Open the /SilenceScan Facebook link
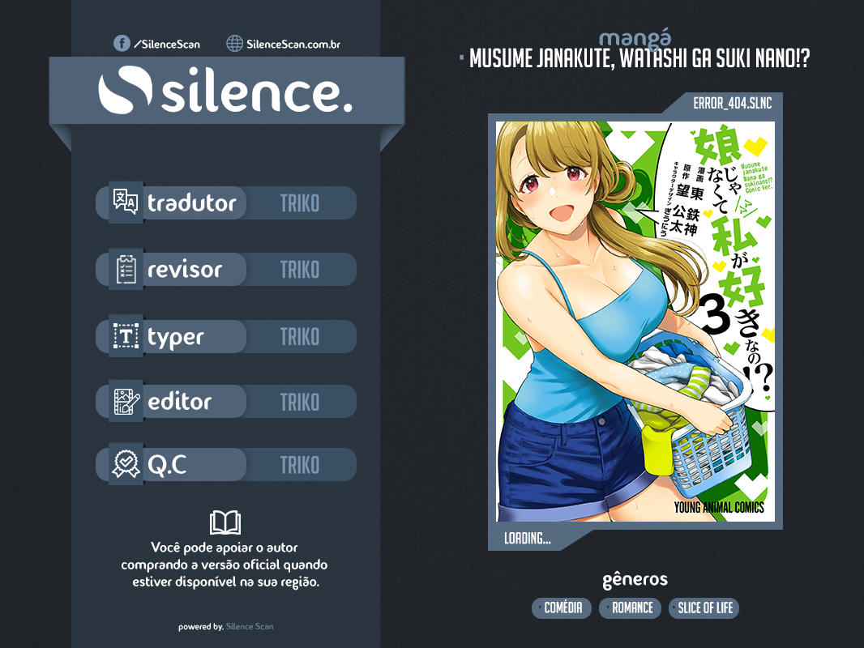This screenshot has height=648, width=864. 166,44
